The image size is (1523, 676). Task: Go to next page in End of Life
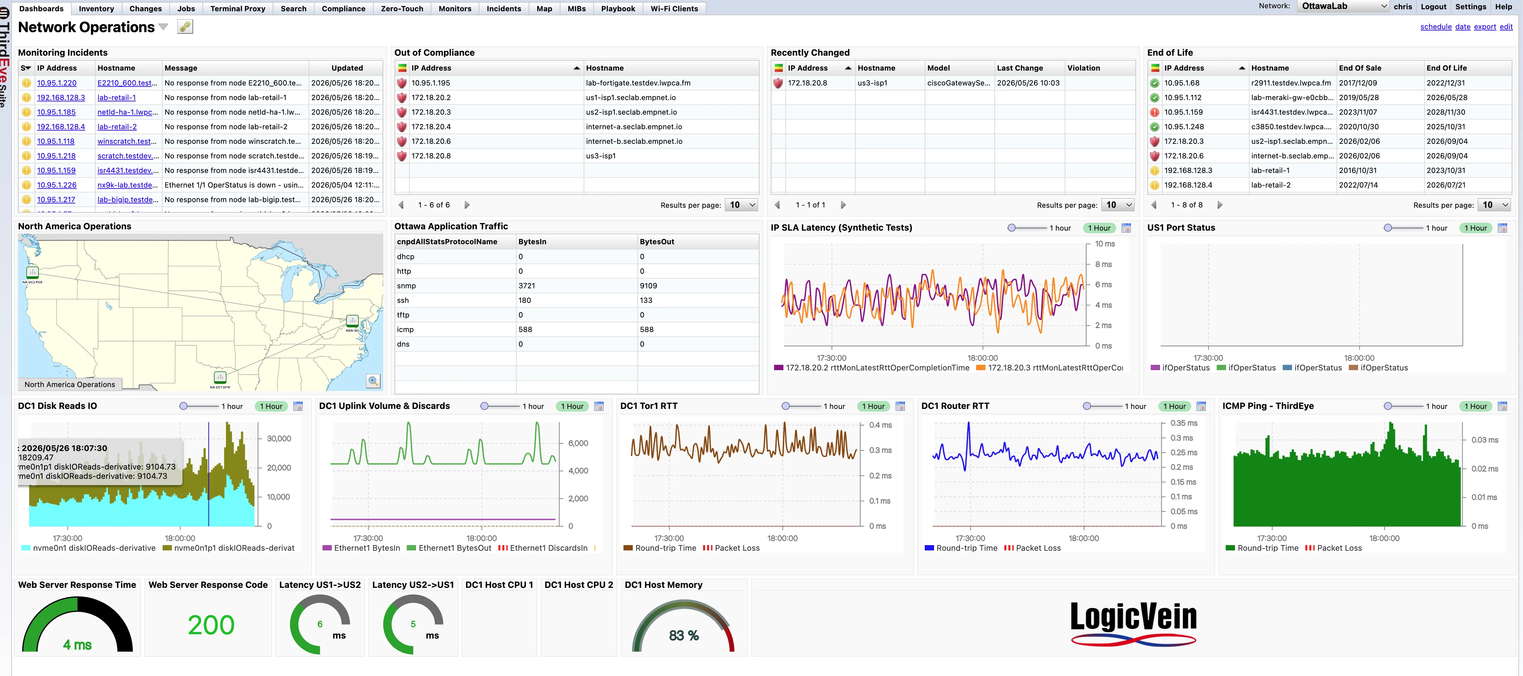tap(1220, 205)
